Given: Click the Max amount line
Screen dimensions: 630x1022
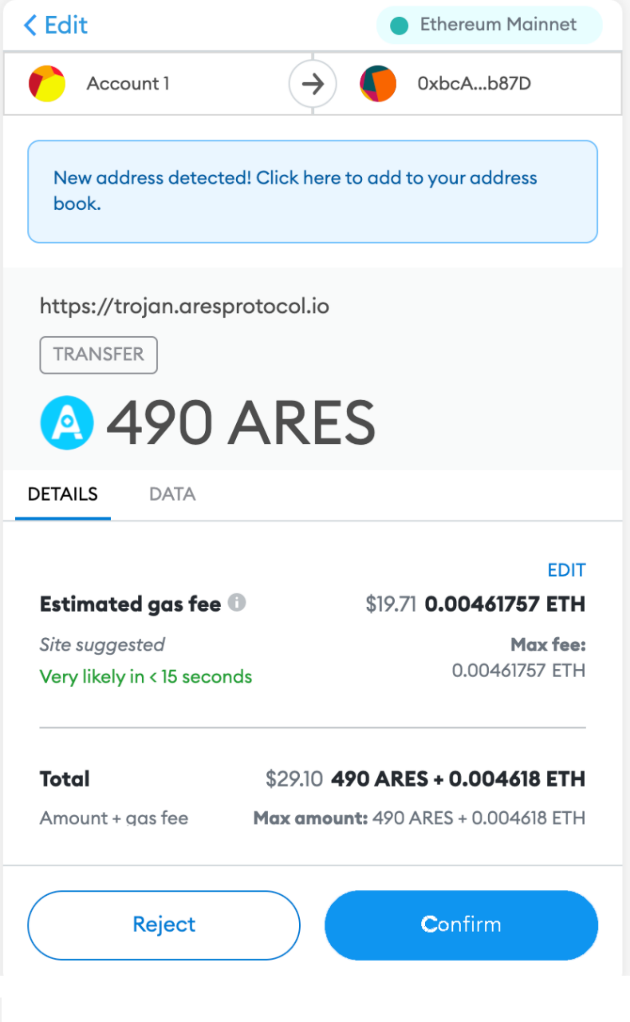Looking at the screenshot, I should tap(420, 818).
